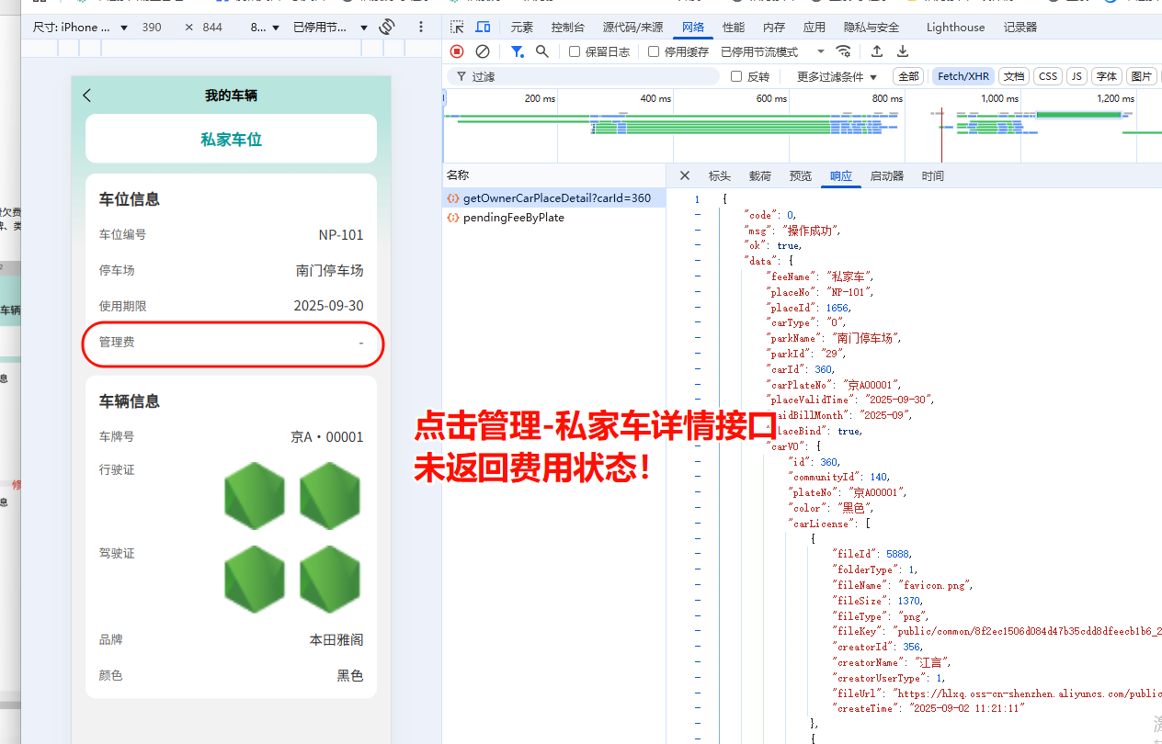Open the 预览 tab of request details

click(801, 176)
